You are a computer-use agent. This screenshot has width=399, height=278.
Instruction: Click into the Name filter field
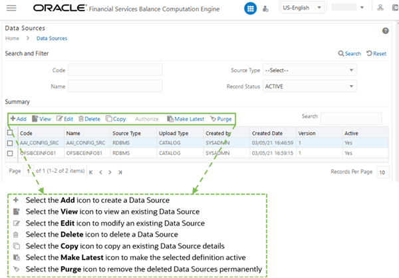click(x=115, y=86)
